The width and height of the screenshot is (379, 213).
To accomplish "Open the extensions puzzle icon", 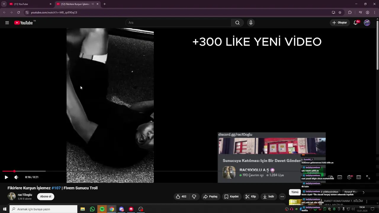I will coord(350,12).
